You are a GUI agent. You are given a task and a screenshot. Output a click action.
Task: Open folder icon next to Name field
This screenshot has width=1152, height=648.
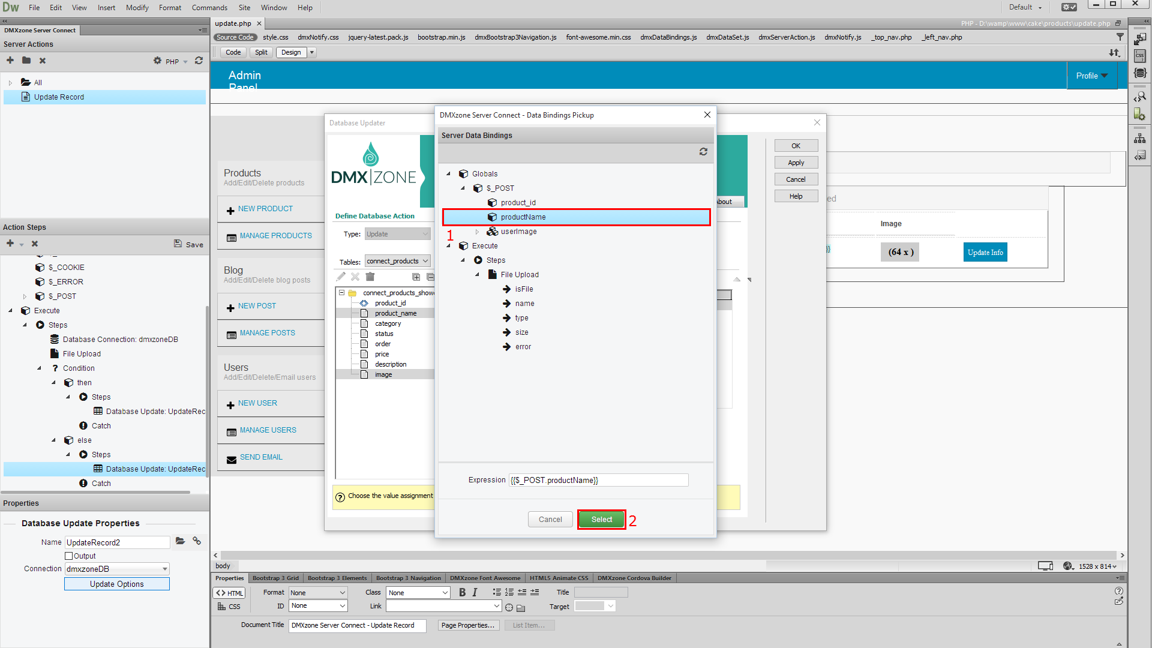180,541
